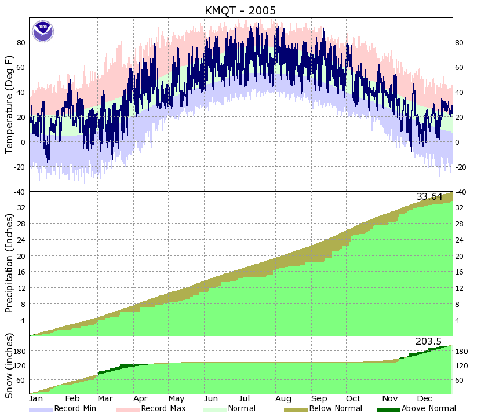Click the left temperature tick label 0

click(23, 142)
